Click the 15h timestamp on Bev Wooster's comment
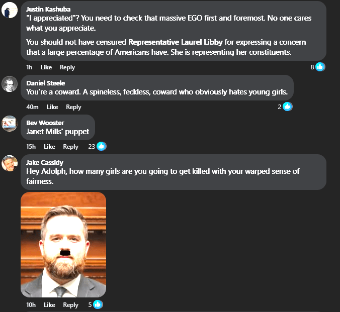340x312 pixels. coord(31,147)
